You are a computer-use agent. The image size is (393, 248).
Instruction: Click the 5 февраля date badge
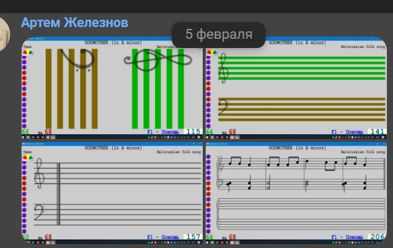[219, 34]
